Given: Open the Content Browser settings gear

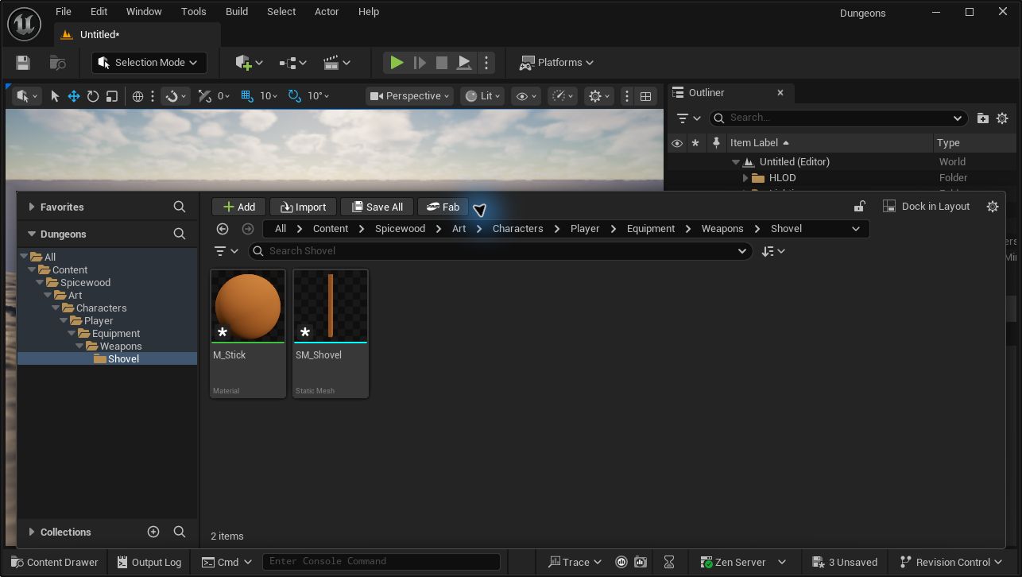Looking at the screenshot, I should coord(993,207).
